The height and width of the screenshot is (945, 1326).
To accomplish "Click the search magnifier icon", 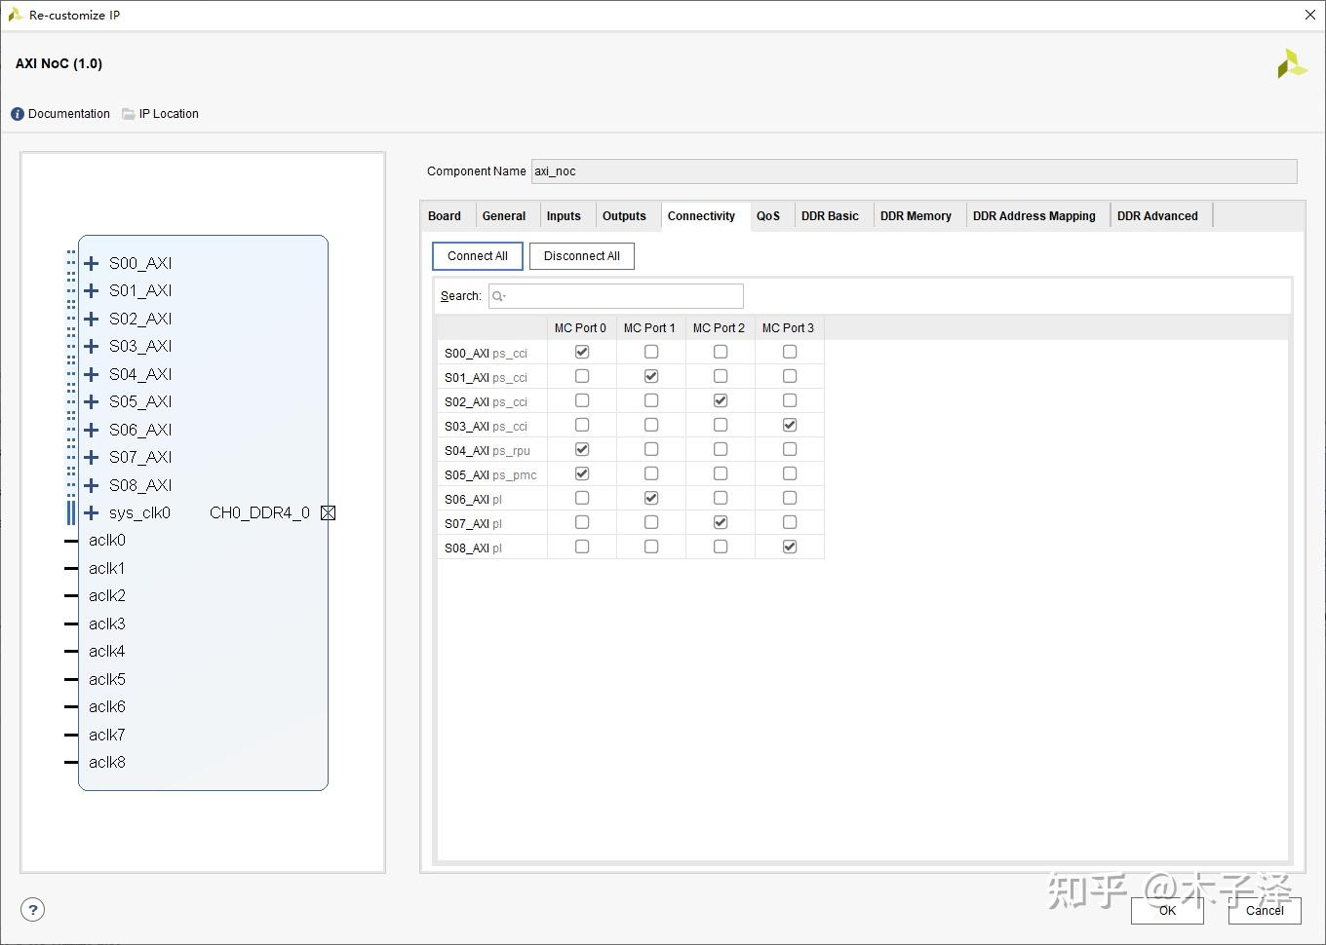I will (499, 296).
